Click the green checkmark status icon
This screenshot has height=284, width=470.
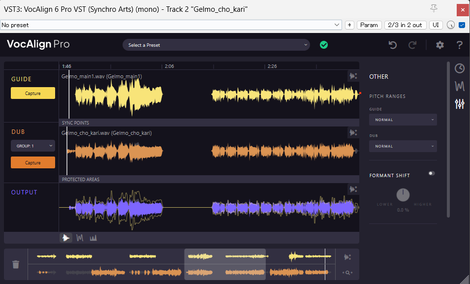[x=324, y=45]
